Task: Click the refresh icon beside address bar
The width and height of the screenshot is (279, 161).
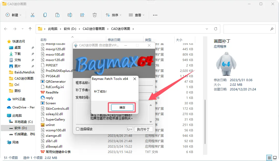Action: (x=215, y=29)
